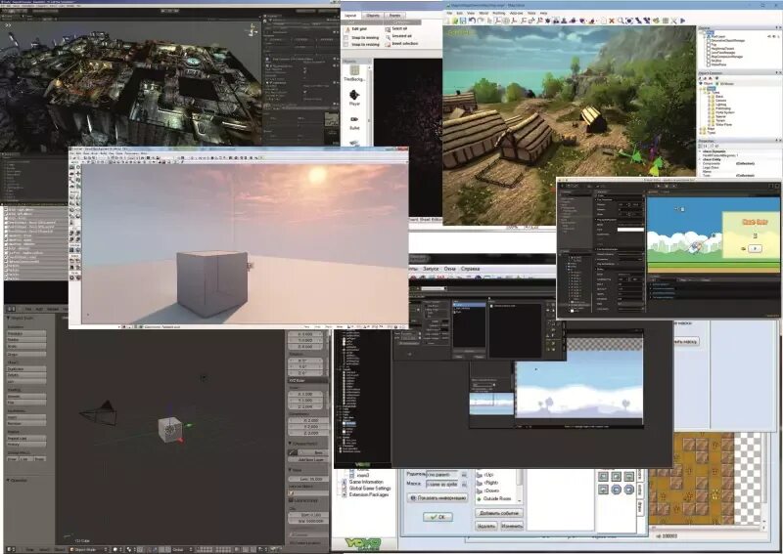Click the Edit grid icon in Construct
This screenshot has height=554, width=783.
pos(346,29)
